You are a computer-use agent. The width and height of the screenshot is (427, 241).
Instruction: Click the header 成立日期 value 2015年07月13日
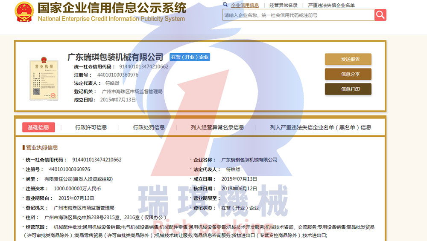tap(118, 100)
